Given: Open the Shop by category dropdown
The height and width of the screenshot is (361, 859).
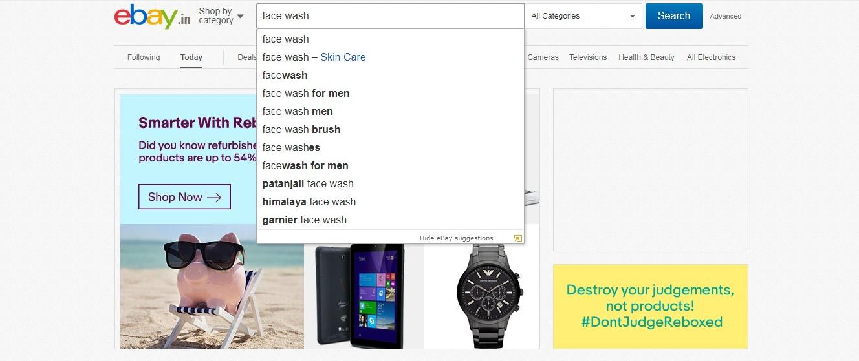Looking at the screenshot, I should 221,16.
